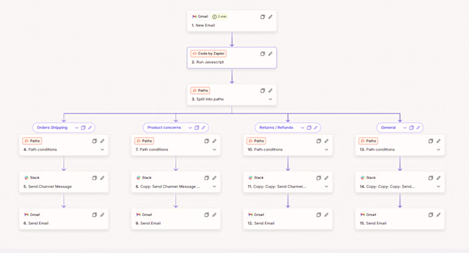The height and width of the screenshot is (253, 469).
Task: Click the pencil icon on step 7 Path conditions
Action: point(214,141)
